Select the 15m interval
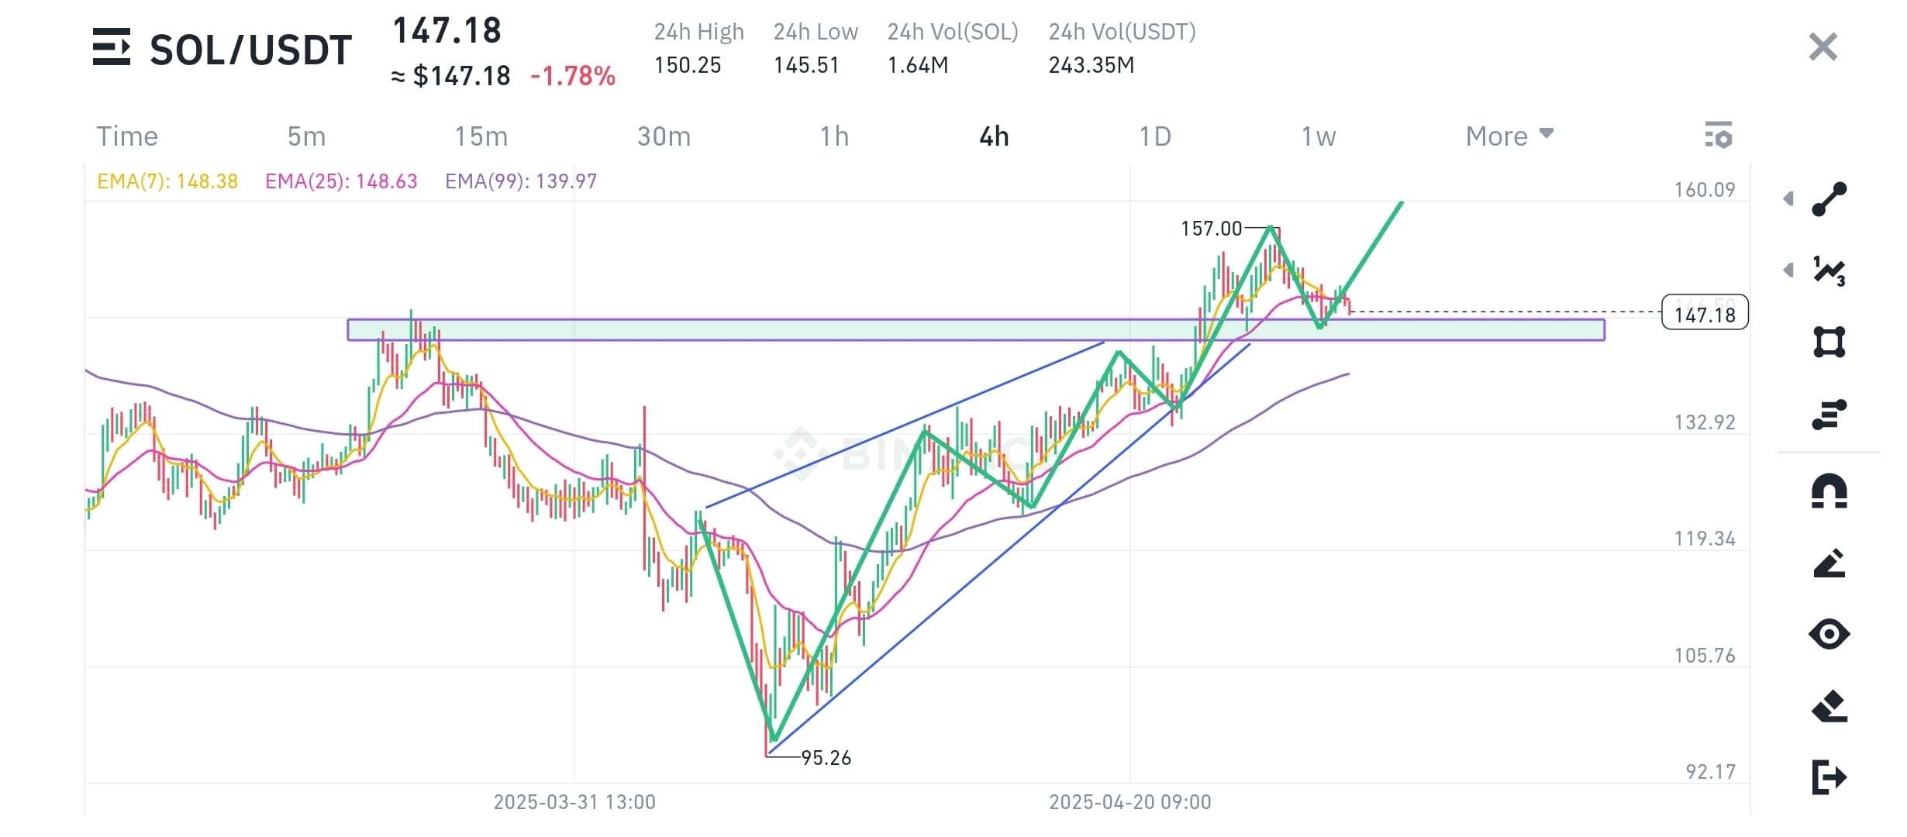1907x837 pixels. pos(481,136)
